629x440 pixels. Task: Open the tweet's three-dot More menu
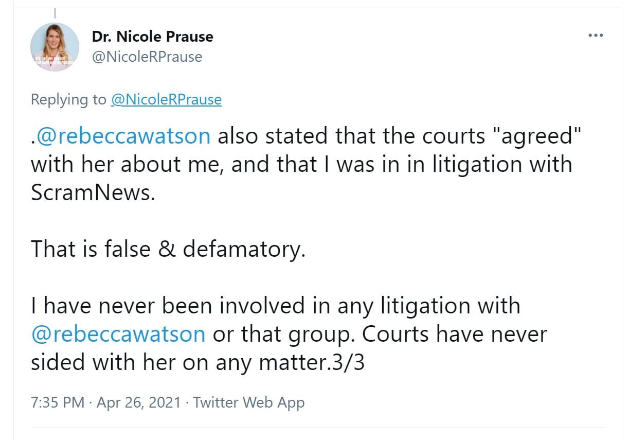coord(595,36)
